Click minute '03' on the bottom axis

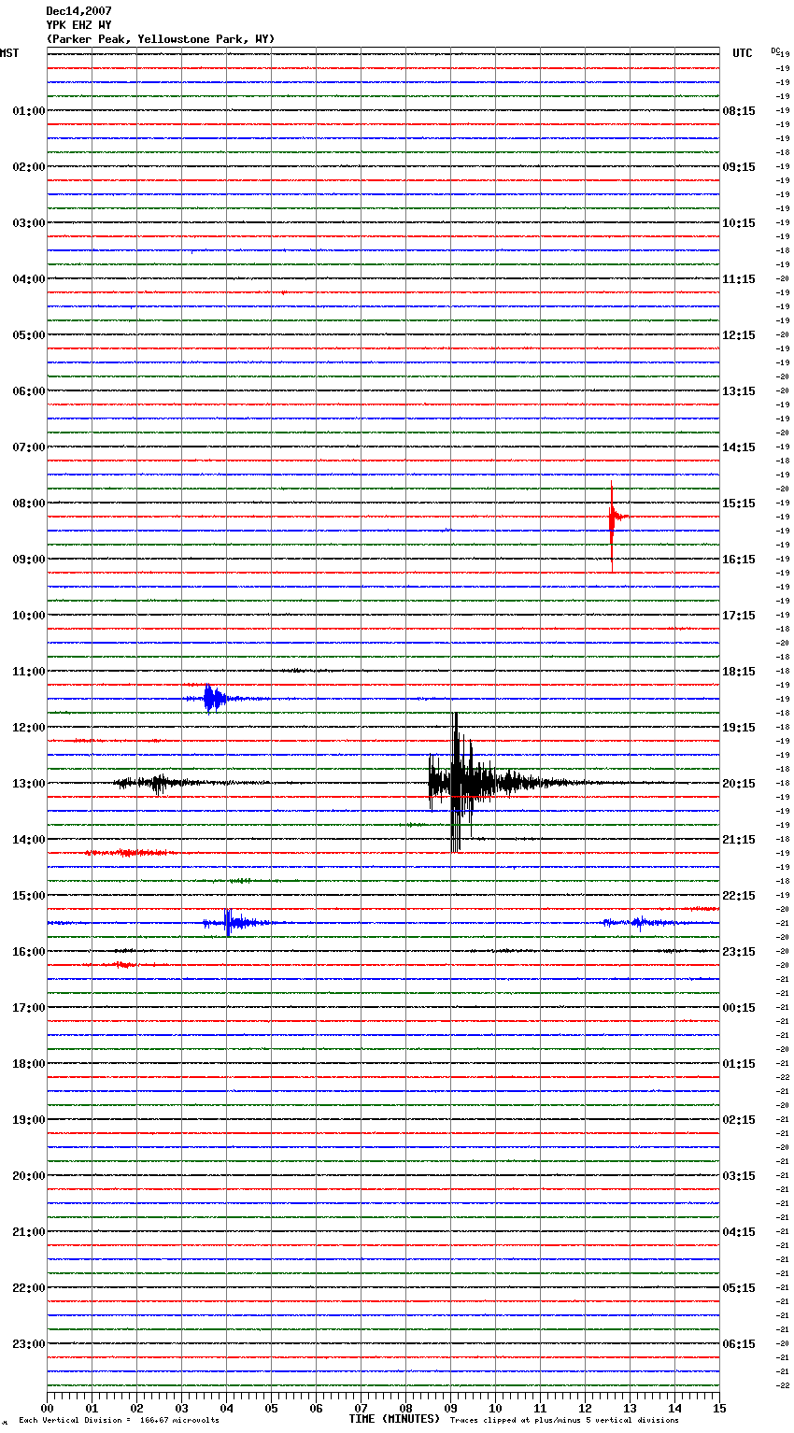coord(181,1408)
